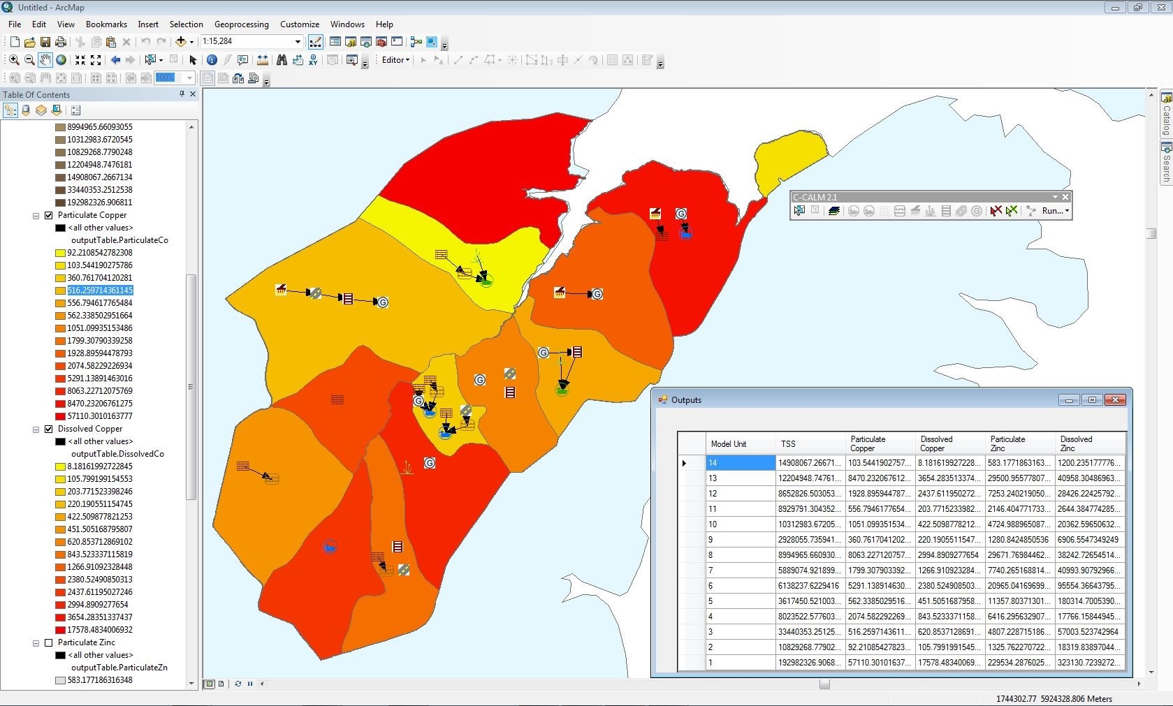Viewport: 1173px width, 706px height.
Task: Open the Find binoculars tool
Action: coord(282,60)
